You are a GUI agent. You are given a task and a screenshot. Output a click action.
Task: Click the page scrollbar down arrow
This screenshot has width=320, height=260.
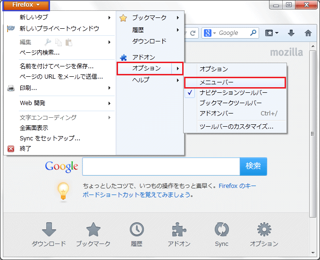click(x=313, y=253)
